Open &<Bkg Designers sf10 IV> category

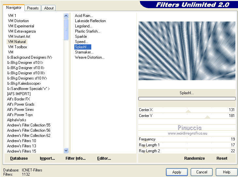click(27, 78)
